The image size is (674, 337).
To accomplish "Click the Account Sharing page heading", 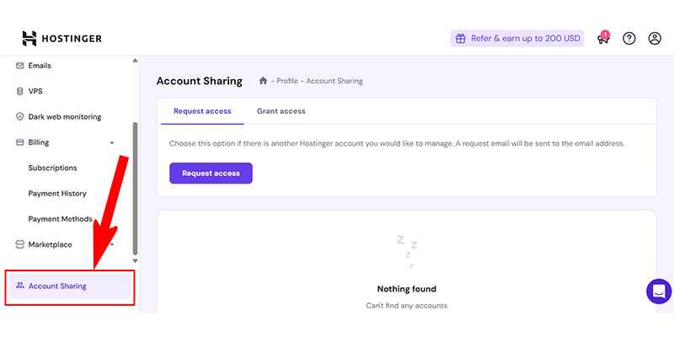I will pos(200,81).
